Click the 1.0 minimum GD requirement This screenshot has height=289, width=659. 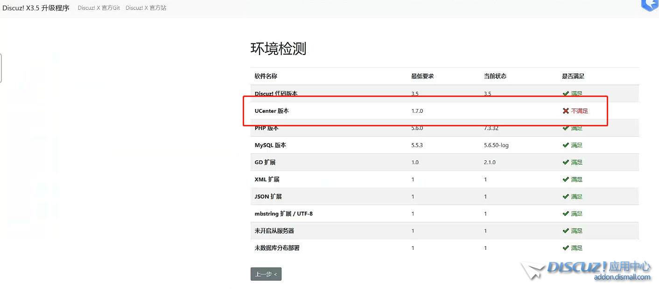[x=415, y=162]
